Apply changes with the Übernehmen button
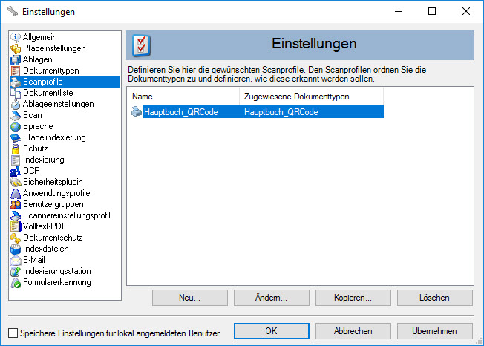The width and height of the screenshot is (484, 346). click(x=434, y=330)
